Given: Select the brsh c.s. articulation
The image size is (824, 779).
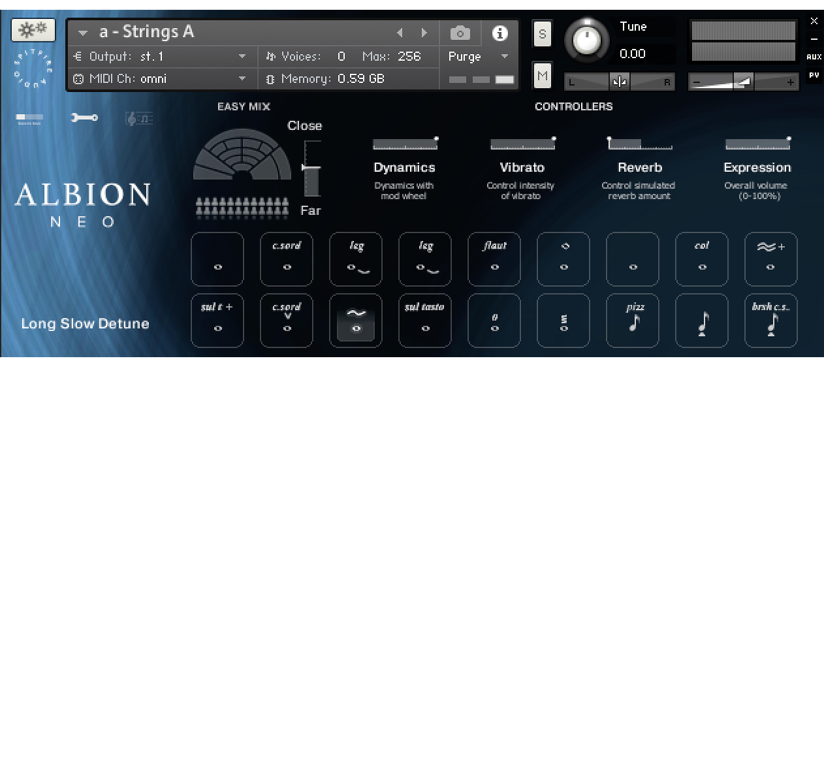Looking at the screenshot, I should (x=770, y=321).
